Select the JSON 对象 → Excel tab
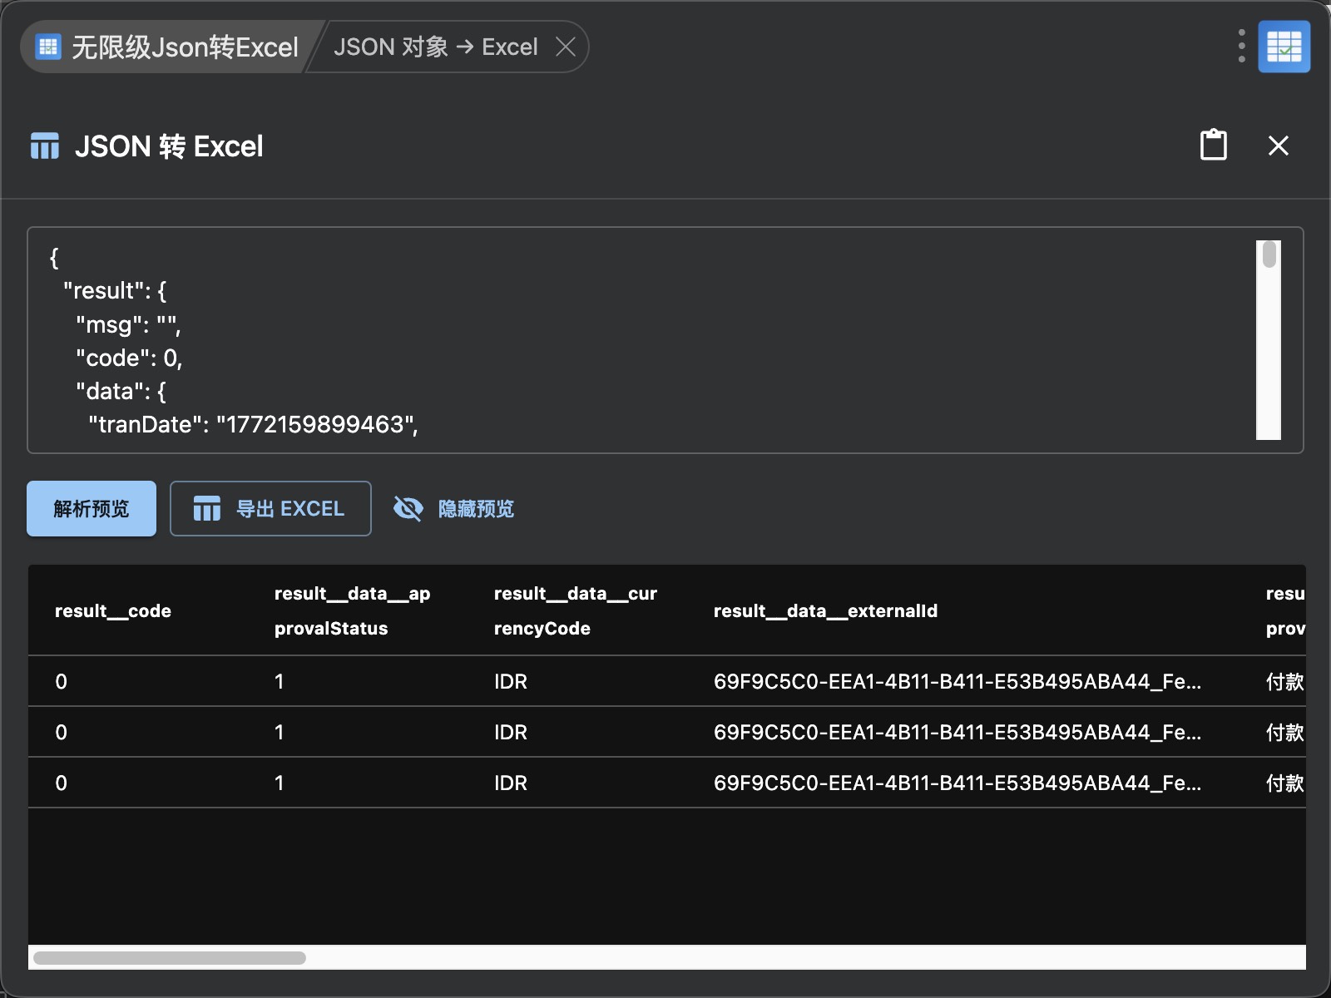This screenshot has height=998, width=1331. pyautogui.click(x=435, y=47)
